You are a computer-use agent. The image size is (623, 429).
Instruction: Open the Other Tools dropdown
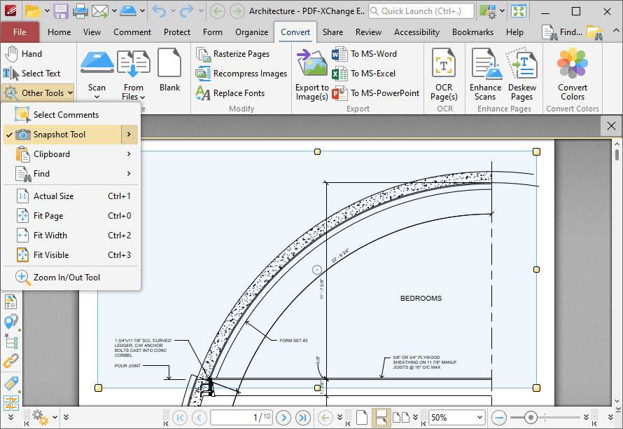(x=38, y=92)
